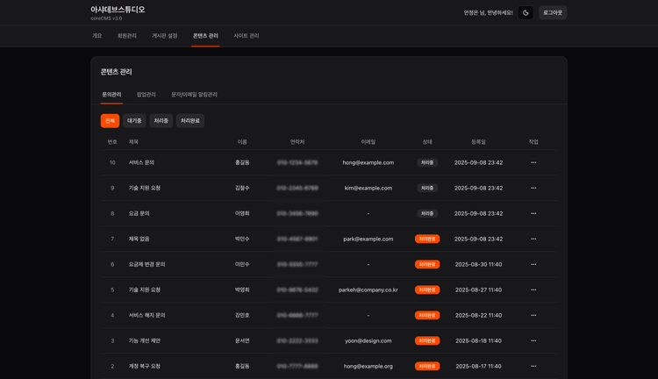Expand the actions menu for 기능 개선 제안
This screenshot has width=658, height=379.
point(533,340)
